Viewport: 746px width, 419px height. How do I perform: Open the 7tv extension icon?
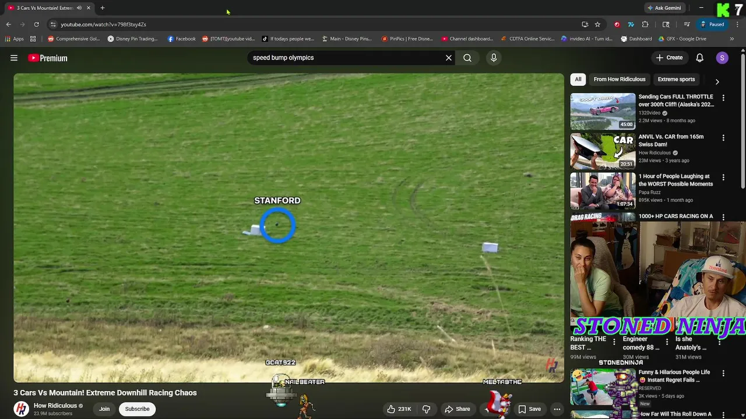click(x=631, y=24)
